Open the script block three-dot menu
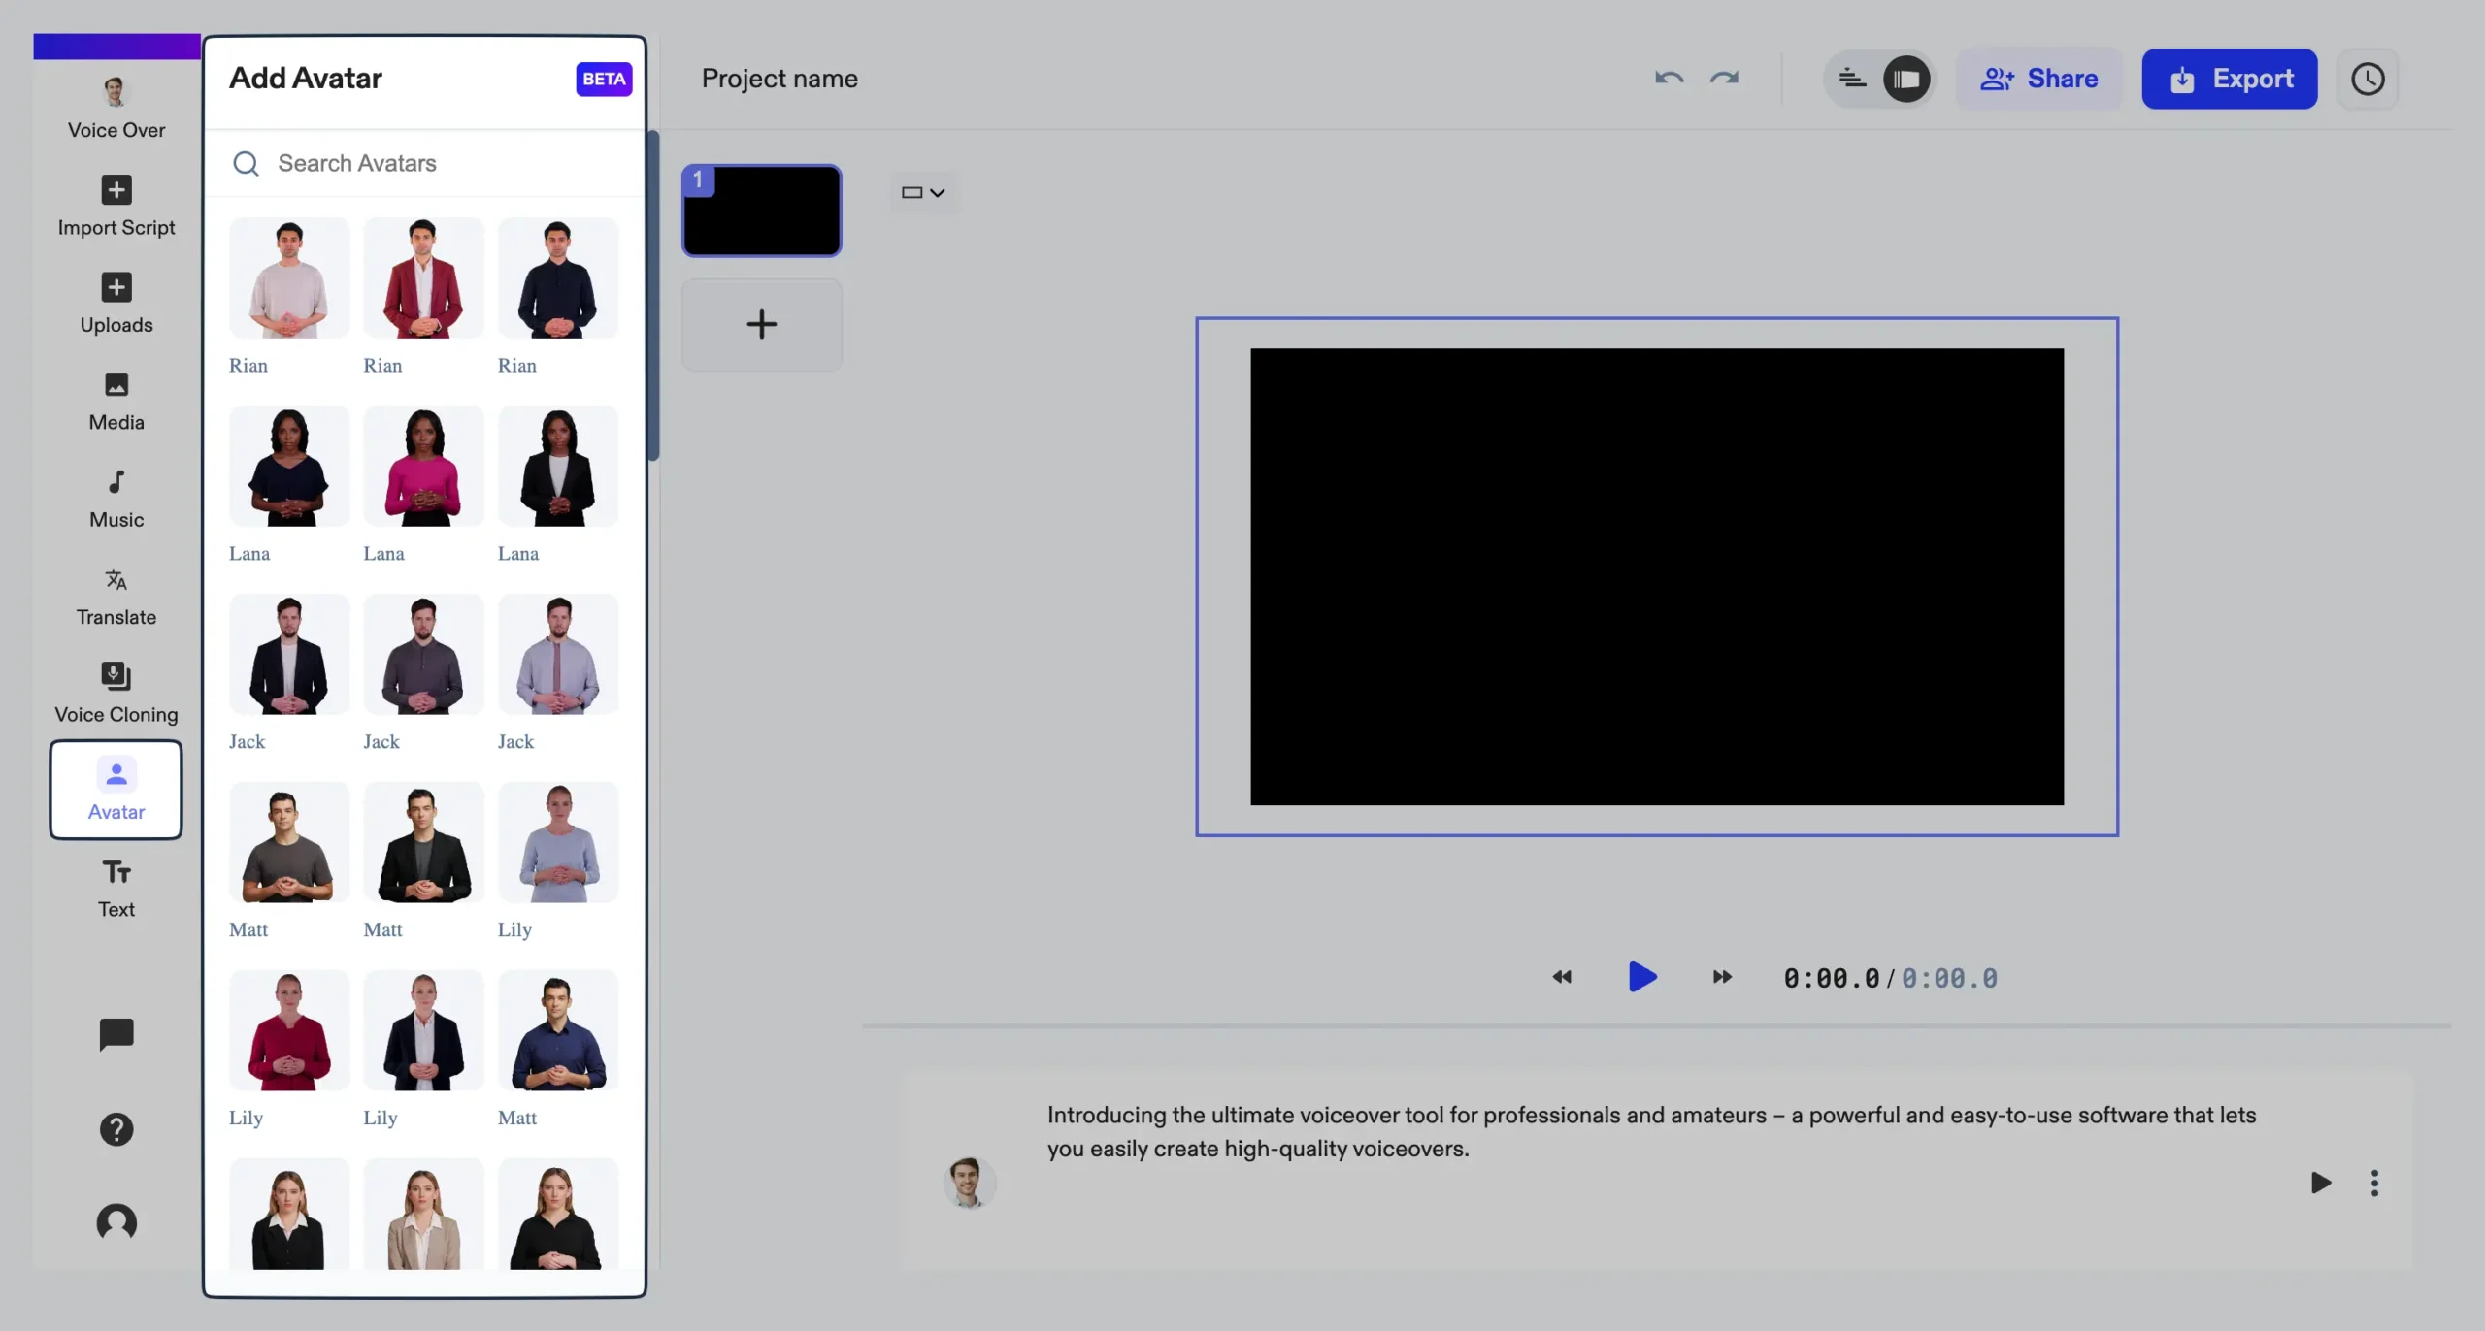The image size is (2485, 1331). [x=2374, y=1183]
